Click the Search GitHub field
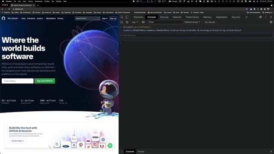 point(87,18)
